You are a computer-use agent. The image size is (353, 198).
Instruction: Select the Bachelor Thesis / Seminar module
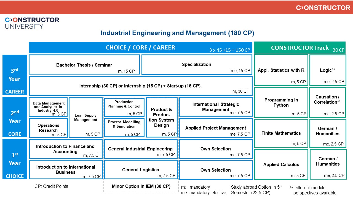[84, 65]
